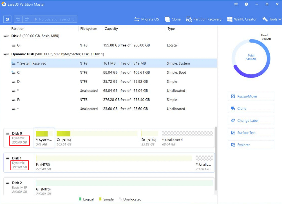This screenshot has width=282, height=204.
Task: Click the Partition Recovery icon
Action: 189,19
